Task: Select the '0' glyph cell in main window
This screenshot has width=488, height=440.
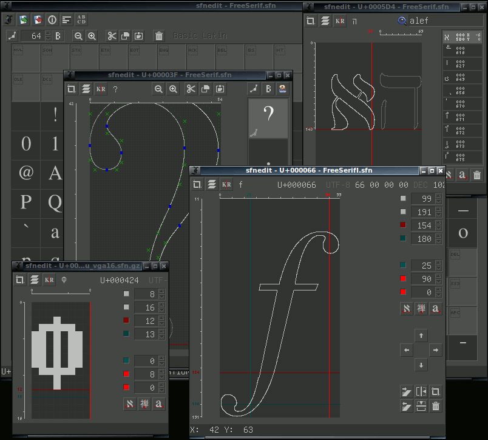Action: coord(26,143)
